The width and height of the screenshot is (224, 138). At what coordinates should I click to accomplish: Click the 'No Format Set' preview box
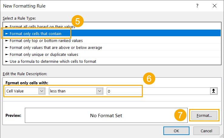(106, 115)
